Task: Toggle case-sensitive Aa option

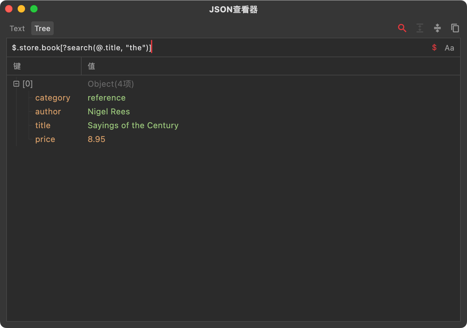Action: (449, 48)
